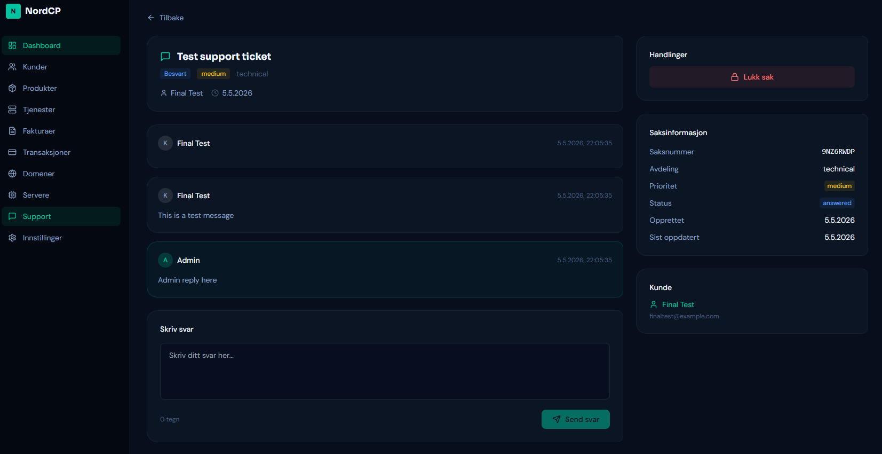Go to Produkter in sidebar
The height and width of the screenshot is (454, 882).
tap(61, 88)
